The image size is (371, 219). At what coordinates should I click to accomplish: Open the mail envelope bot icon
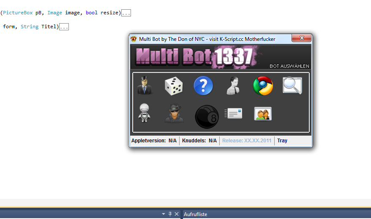pyautogui.click(x=233, y=113)
